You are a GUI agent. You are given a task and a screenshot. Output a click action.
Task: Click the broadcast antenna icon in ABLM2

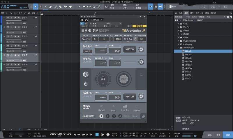point(86,75)
